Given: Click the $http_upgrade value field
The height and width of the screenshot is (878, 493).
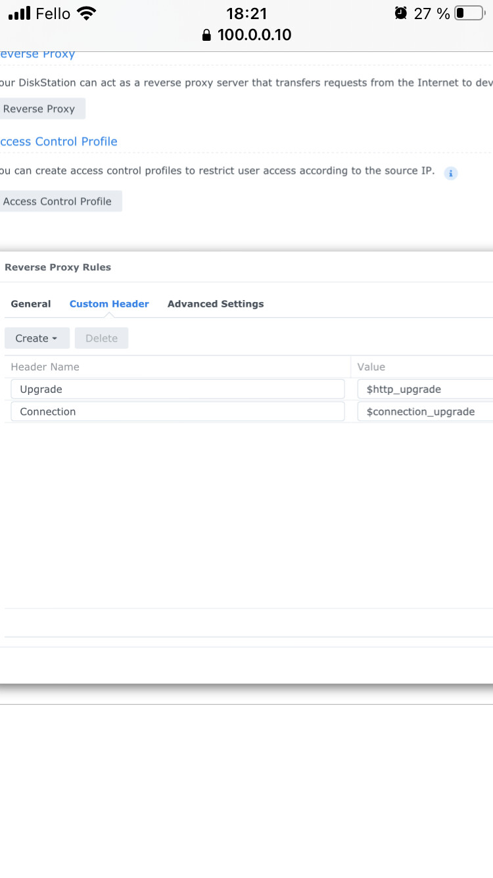Looking at the screenshot, I should click(425, 389).
